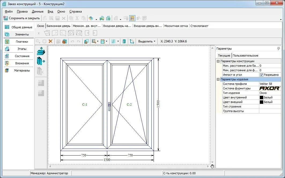Screen dimensions: 285x178
Task: Click the AXOR Система фурнитуры value
Action: point(270,88)
